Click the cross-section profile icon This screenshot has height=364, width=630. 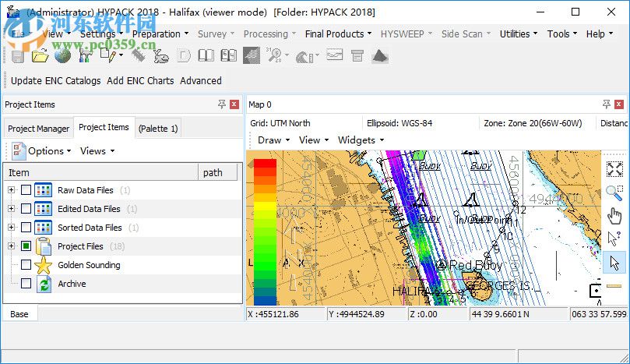click(x=334, y=55)
